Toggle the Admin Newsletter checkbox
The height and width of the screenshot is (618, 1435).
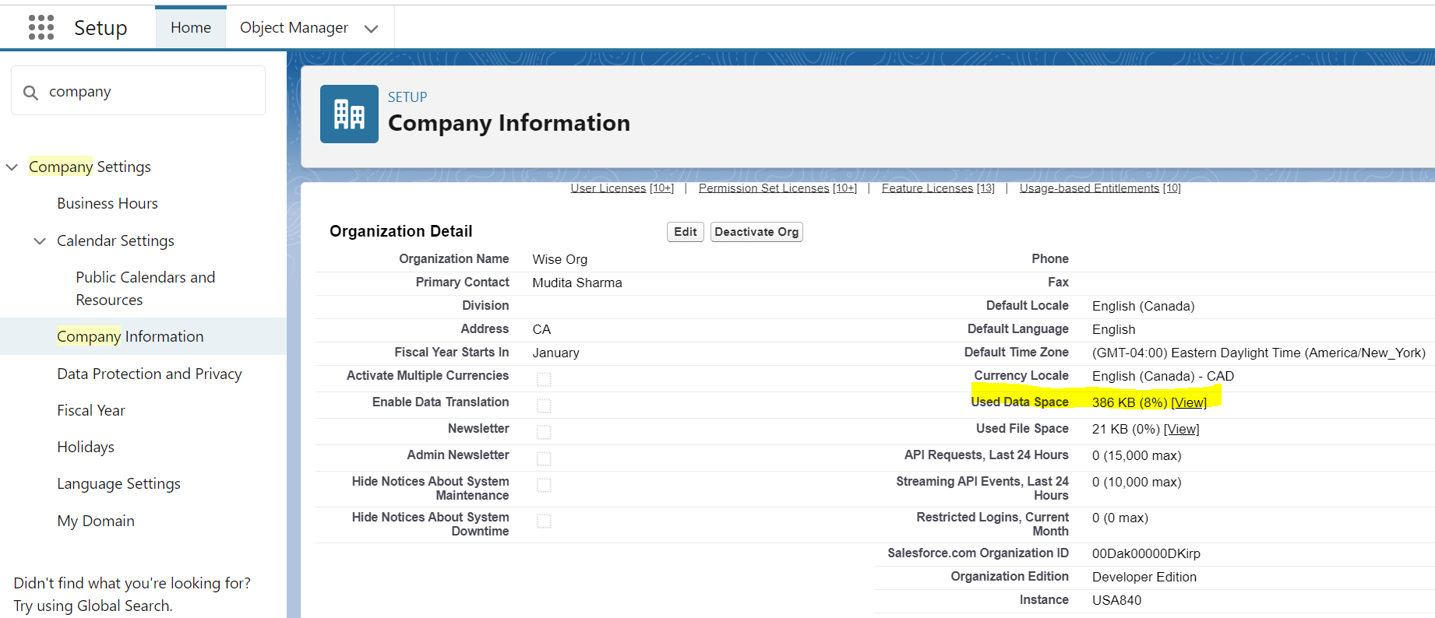[544, 458]
